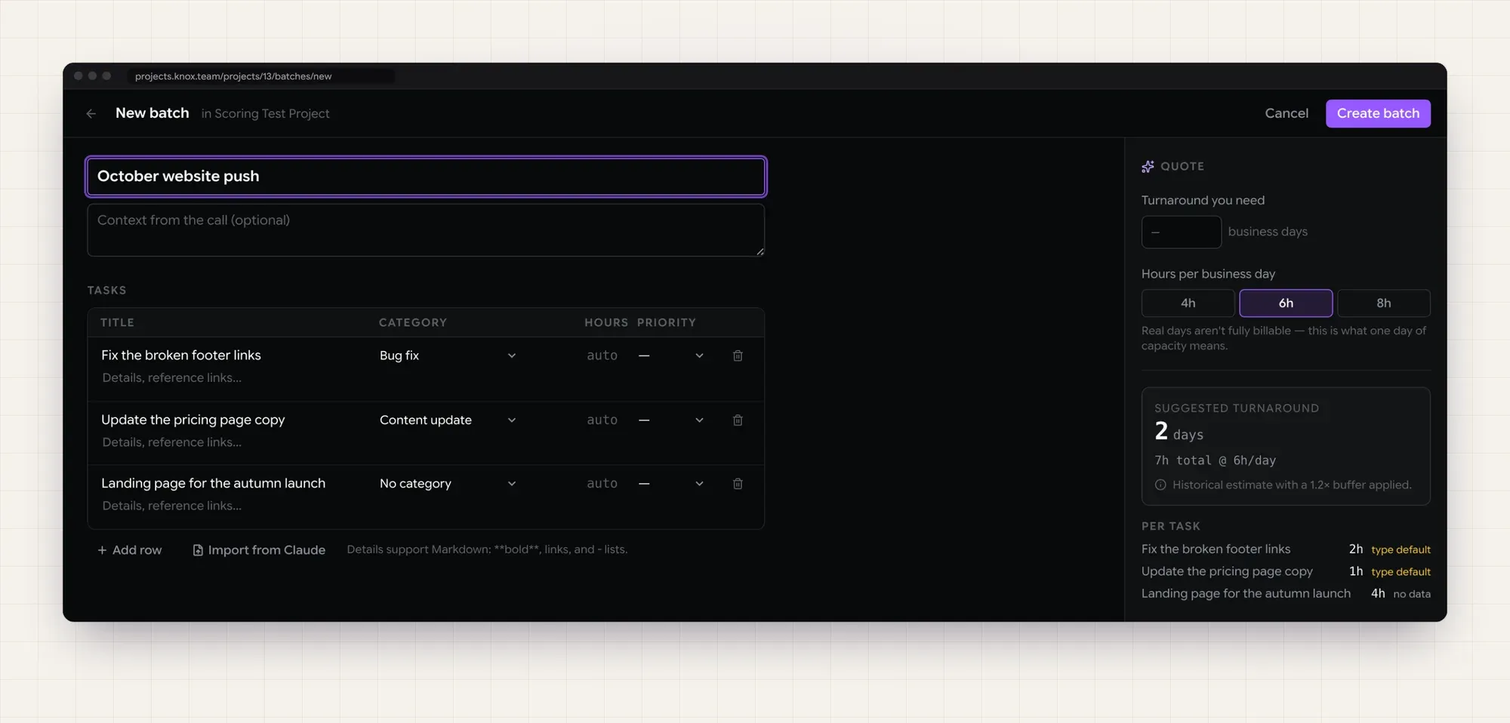Remove the Landing page for the autumn launch row
The height and width of the screenshot is (723, 1510).
(738, 484)
